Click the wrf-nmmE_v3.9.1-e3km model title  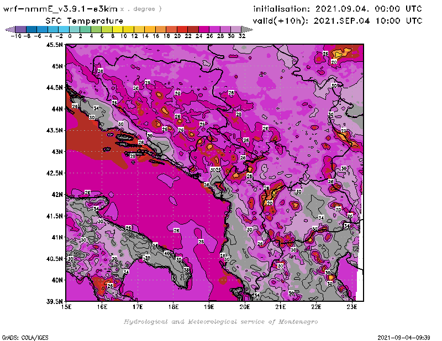pos(60,9)
